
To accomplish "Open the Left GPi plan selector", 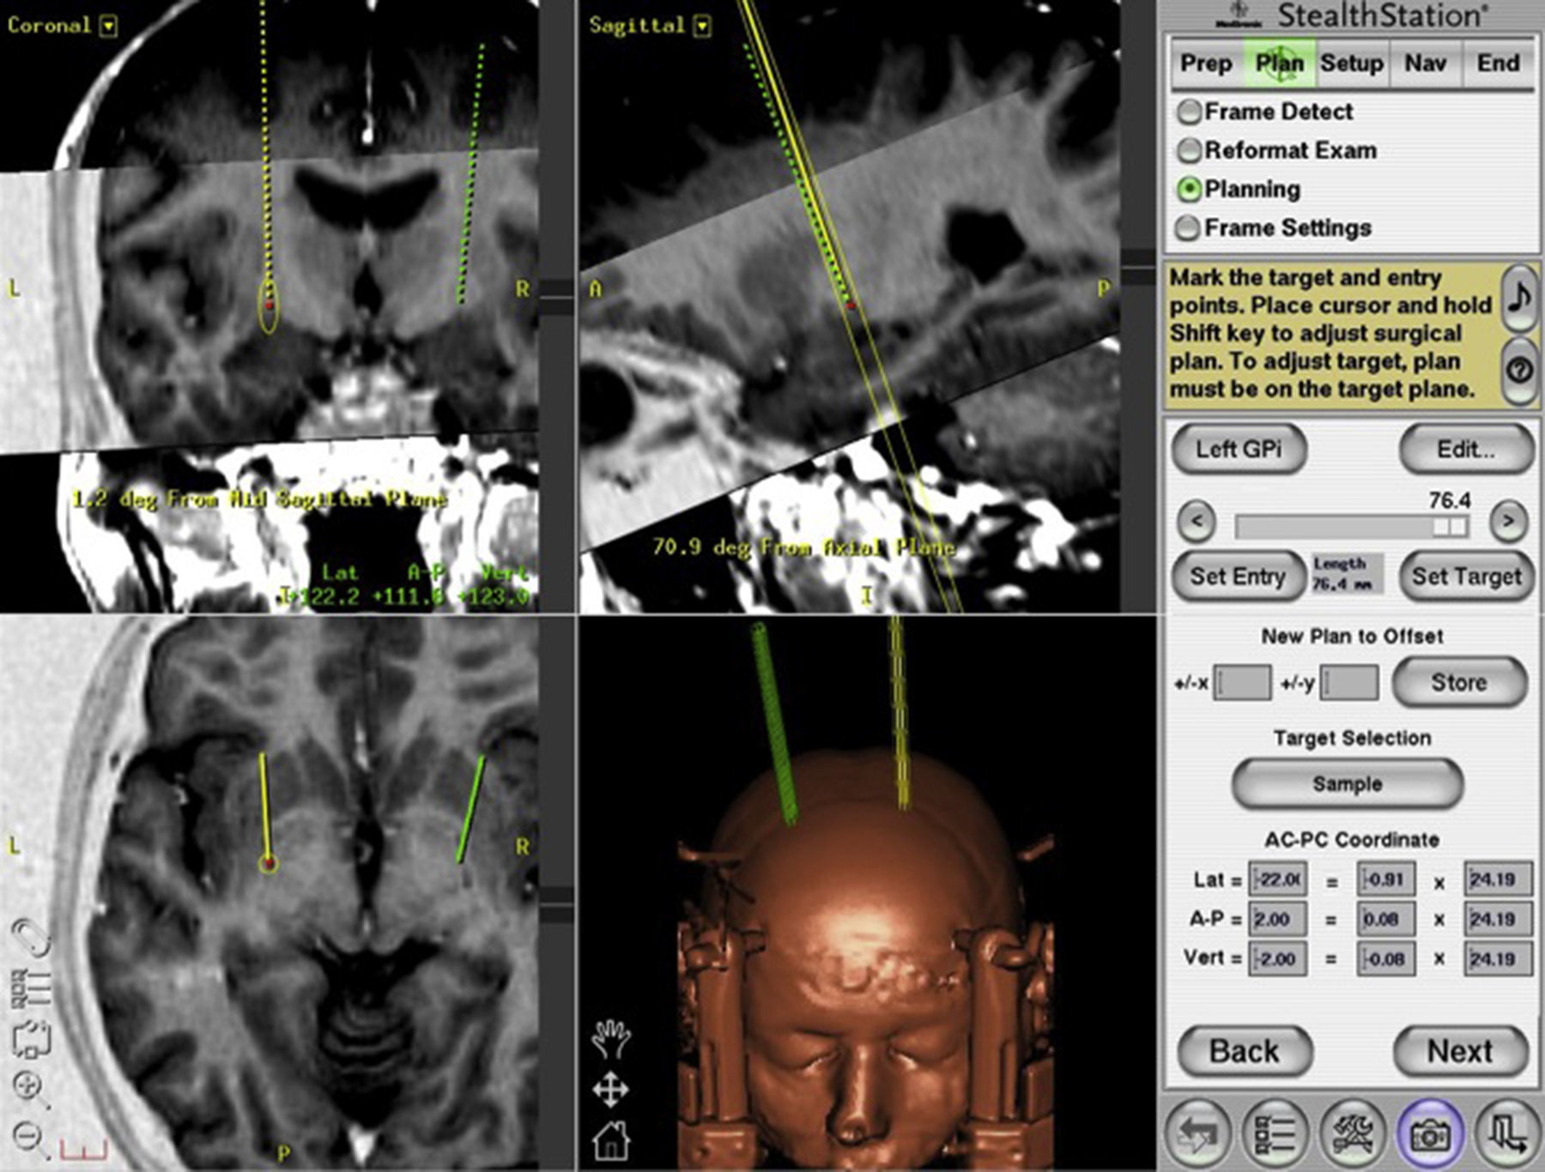I will [1239, 450].
